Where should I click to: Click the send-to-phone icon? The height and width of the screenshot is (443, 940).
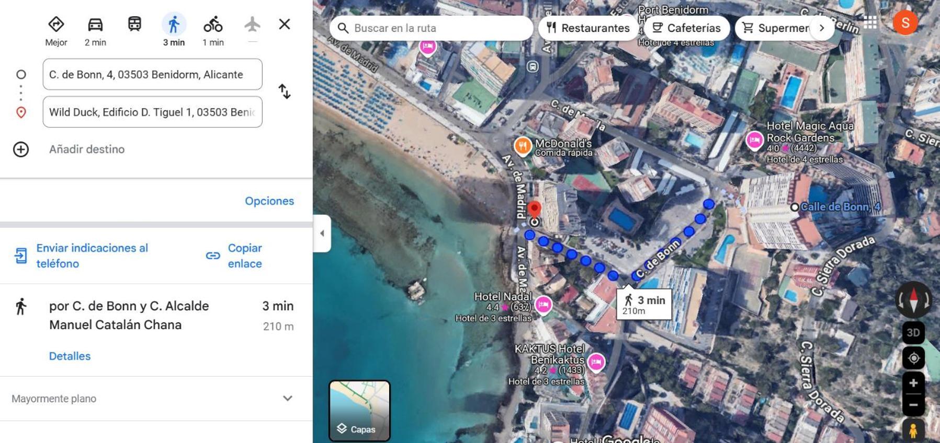click(x=20, y=255)
